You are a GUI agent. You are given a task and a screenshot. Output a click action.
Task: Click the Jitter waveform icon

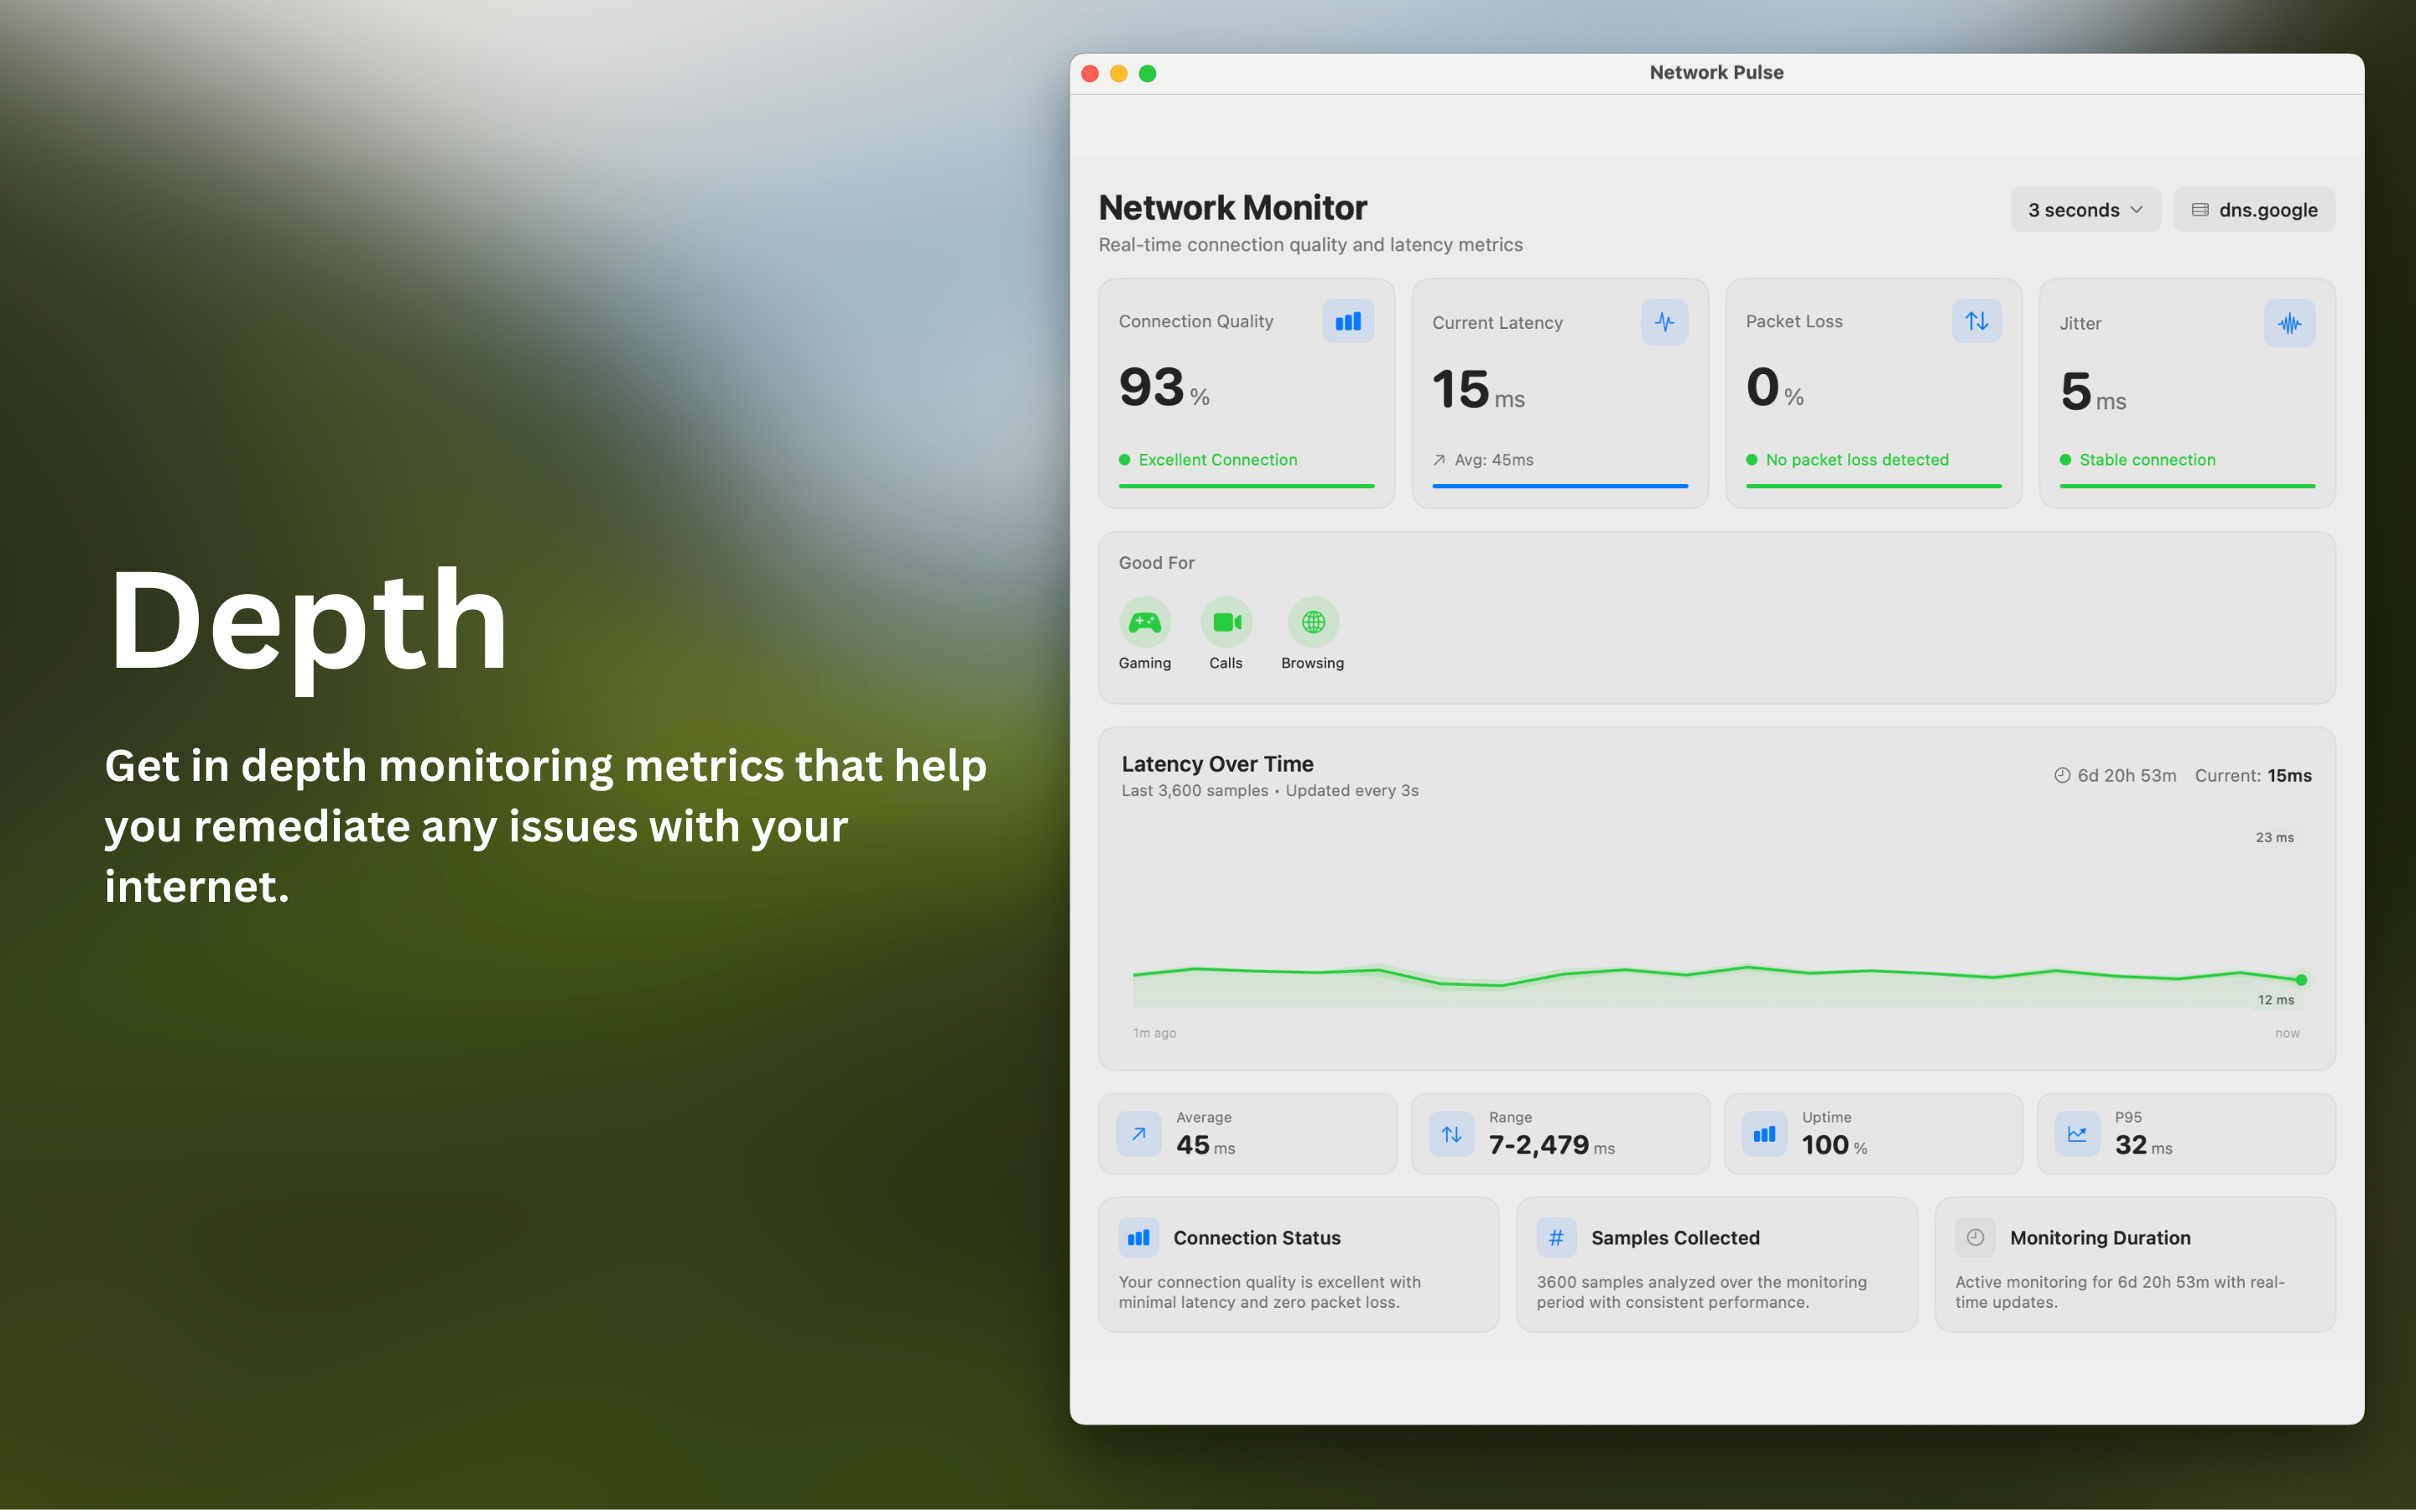click(x=2289, y=324)
